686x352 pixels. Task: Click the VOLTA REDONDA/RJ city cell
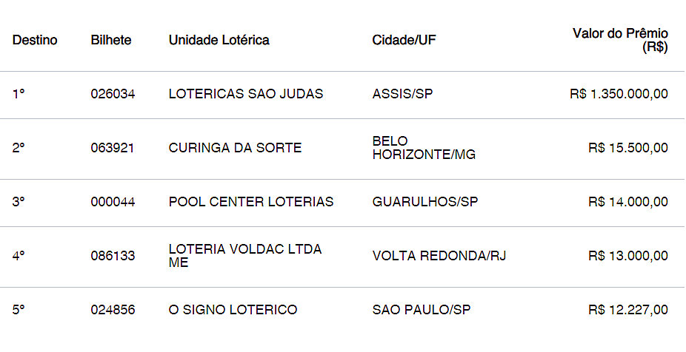point(439,256)
